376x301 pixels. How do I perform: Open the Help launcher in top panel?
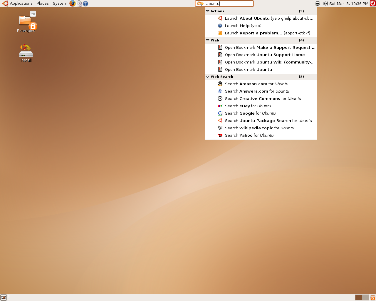[x=85, y=4]
